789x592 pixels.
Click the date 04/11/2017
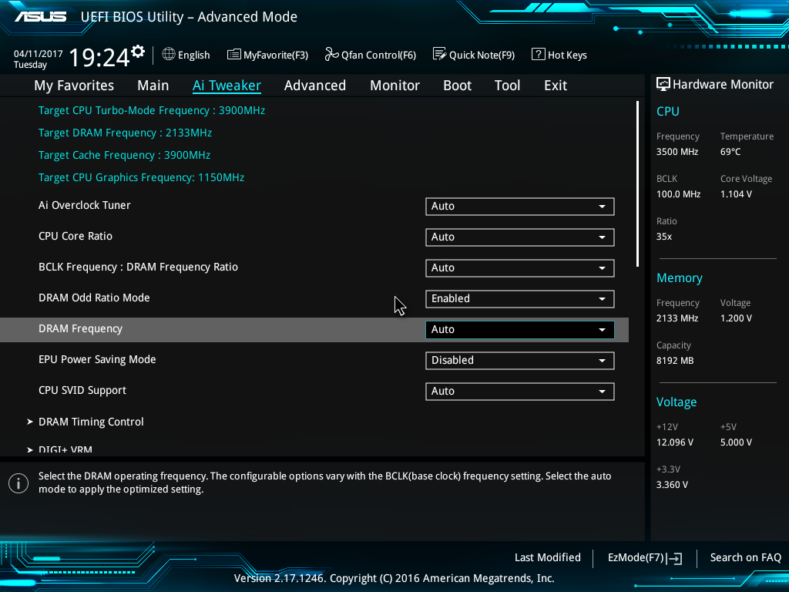click(x=39, y=53)
